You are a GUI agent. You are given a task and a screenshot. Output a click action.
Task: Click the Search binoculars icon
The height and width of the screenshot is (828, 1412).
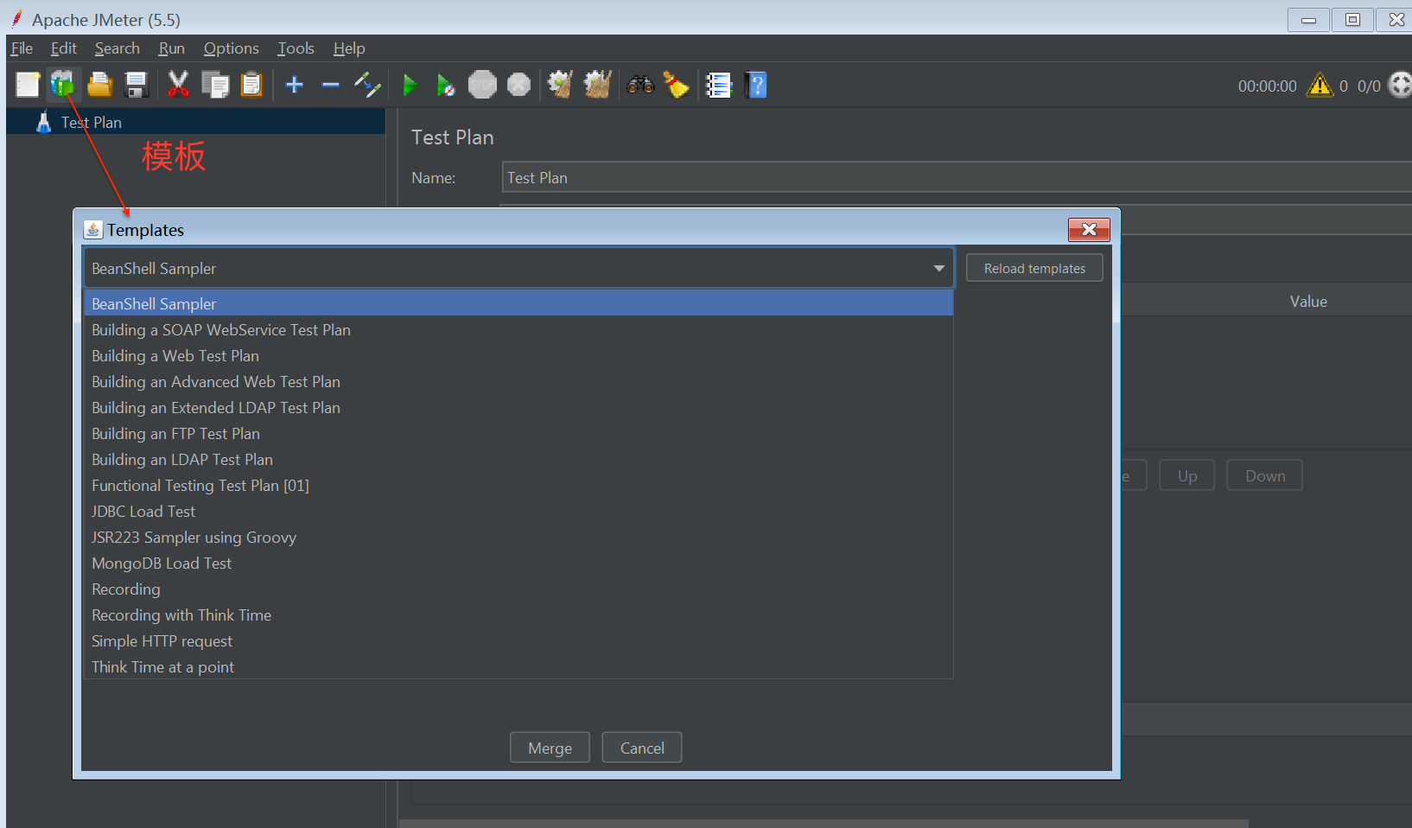point(640,85)
